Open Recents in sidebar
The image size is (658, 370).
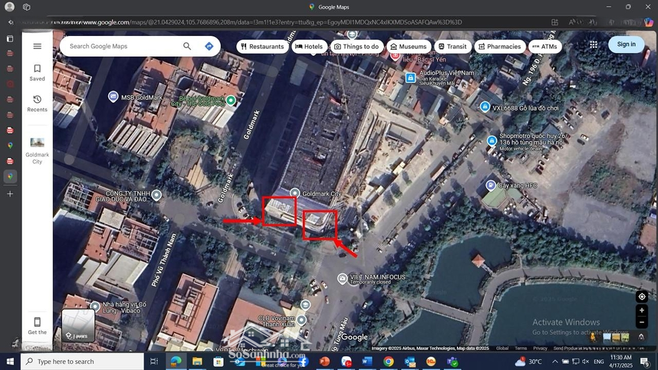click(x=37, y=103)
